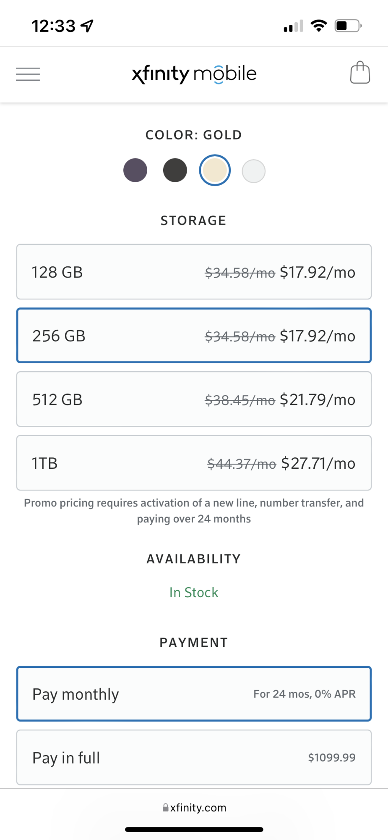Tap the Xfinity Mobile logo
The height and width of the screenshot is (840, 388).
coord(194,74)
